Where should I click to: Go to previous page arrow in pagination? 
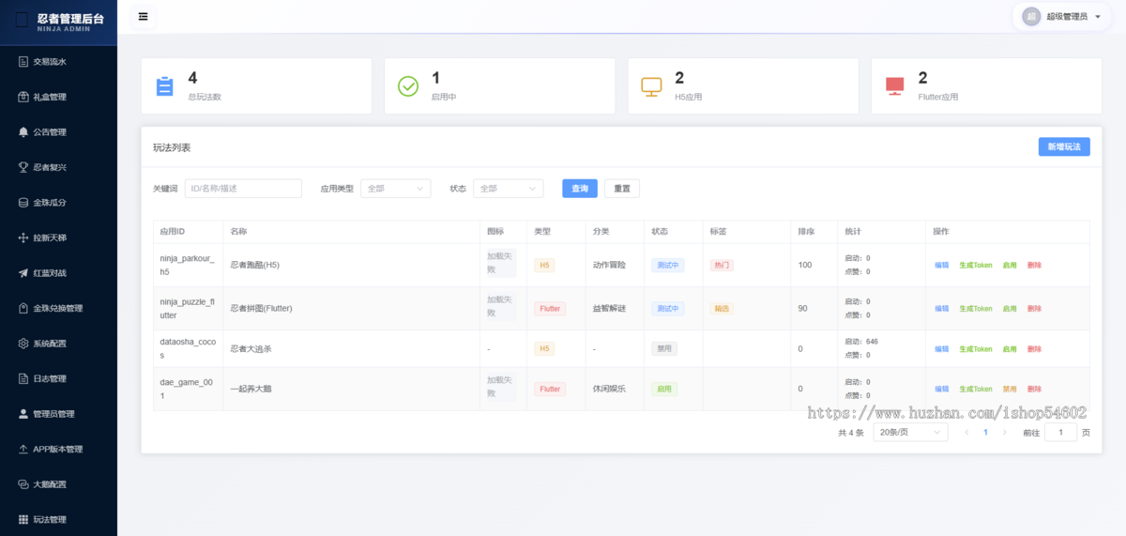tap(967, 432)
